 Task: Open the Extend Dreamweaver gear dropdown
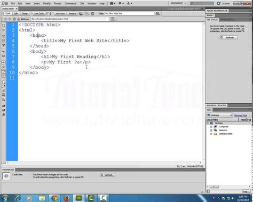121,3
